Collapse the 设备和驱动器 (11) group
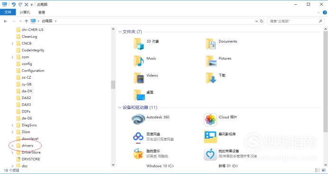Image resolution: width=328 pixels, height=174 pixels. click(120, 108)
